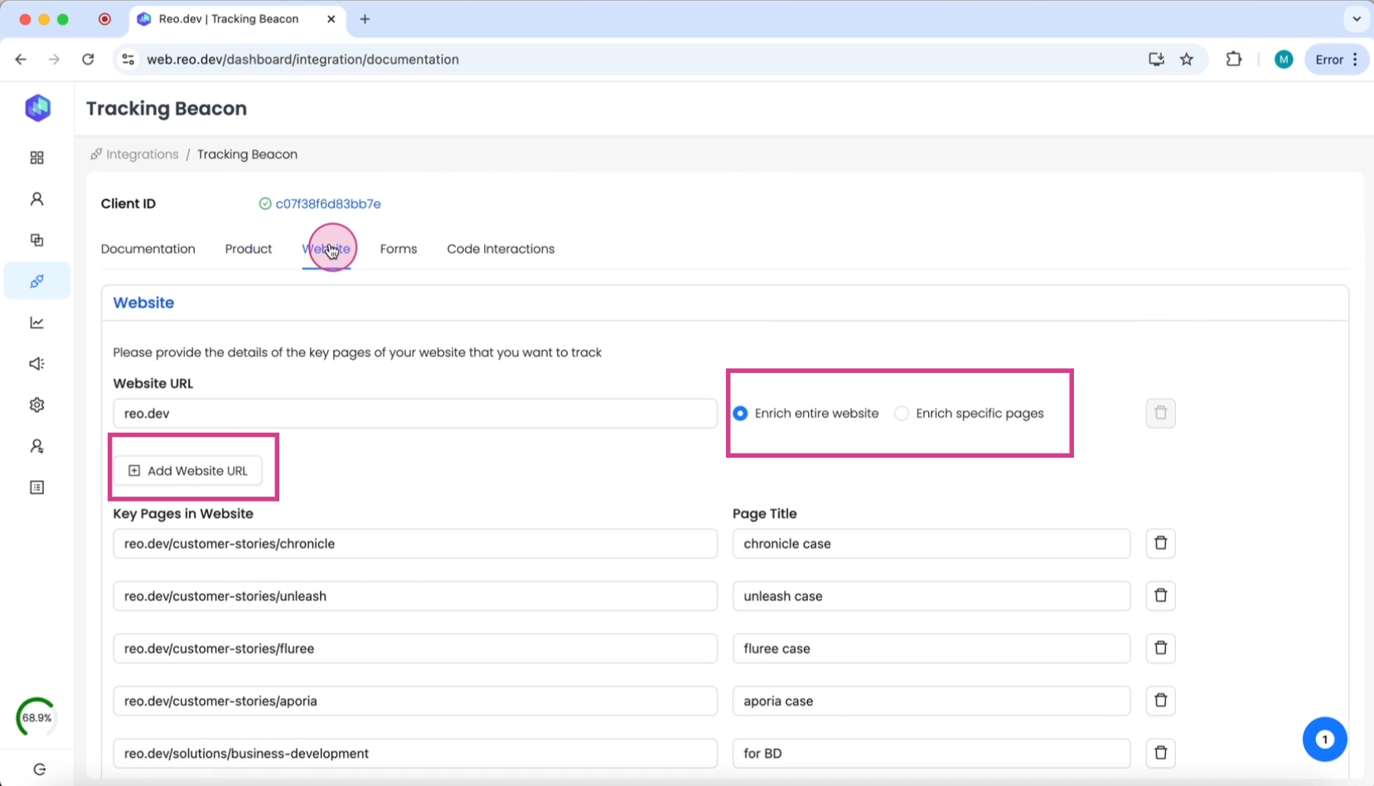Click the analytics chart icon in sidebar

pos(36,323)
